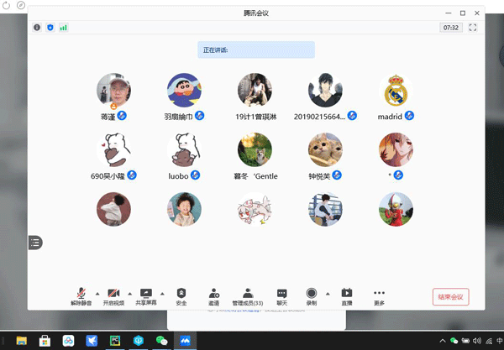This screenshot has width=504, height=350.
Task: Expand audio options arrow beside 解除静音
Action: (97, 293)
